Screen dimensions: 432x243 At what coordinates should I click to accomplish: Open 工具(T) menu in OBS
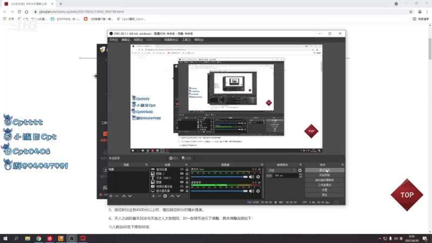186,39
